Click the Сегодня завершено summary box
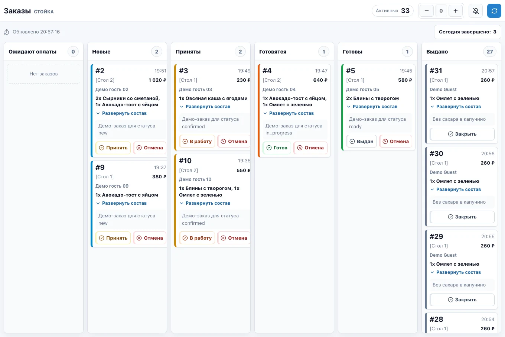 [467, 32]
